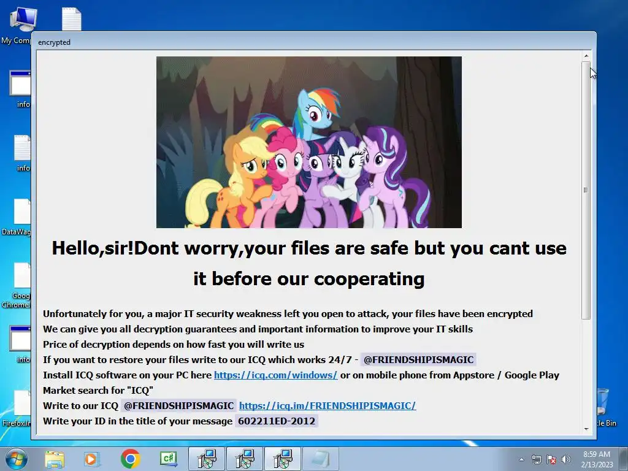This screenshot has height=471, width=628.
Task: Click @FRIENDSHIPISMAGIC handle after 'Write to our ICQ'
Action: (178, 406)
